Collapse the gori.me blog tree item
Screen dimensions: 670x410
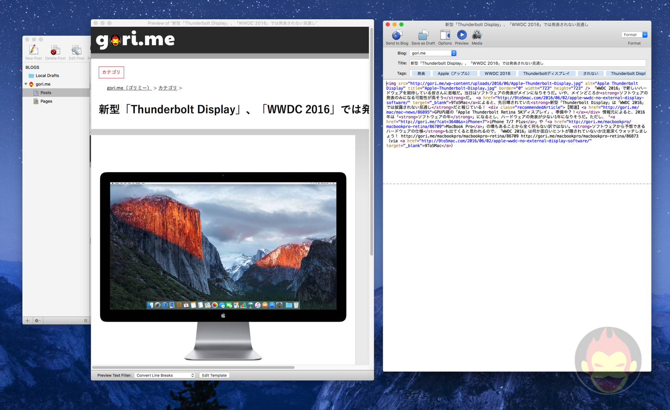pyautogui.click(x=26, y=84)
